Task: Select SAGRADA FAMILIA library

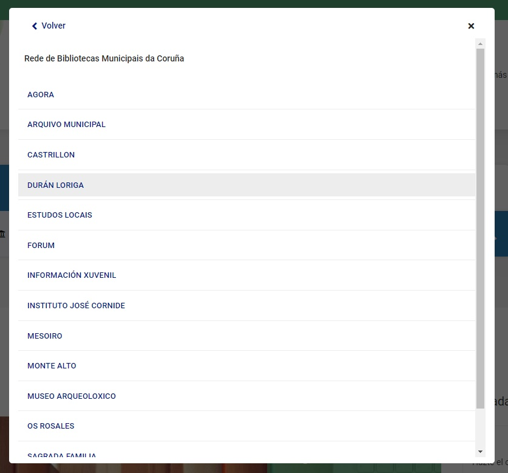Action: [x=61, y=455]
